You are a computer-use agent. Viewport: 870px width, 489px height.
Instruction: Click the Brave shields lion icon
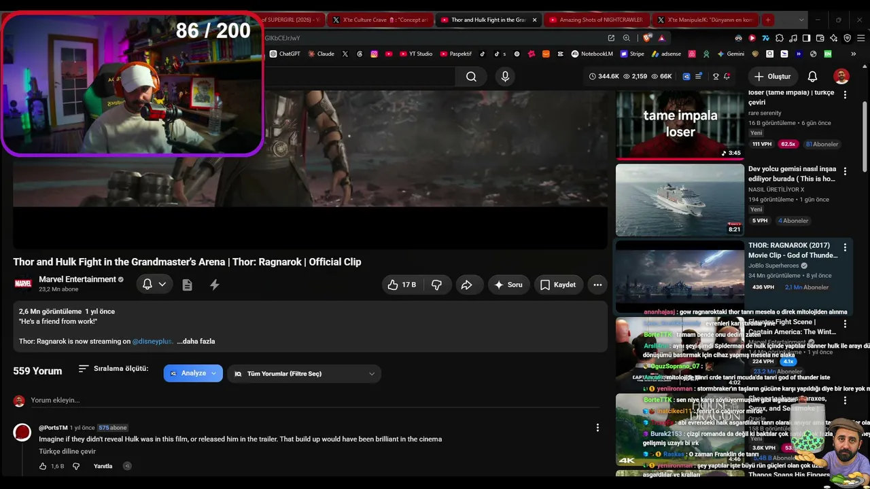[646, 38]
